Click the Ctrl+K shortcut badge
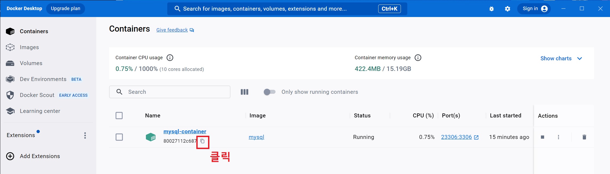The height and width of the screenshot is (174, 610). [389, 9]
